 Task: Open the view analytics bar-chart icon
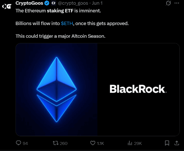click(130, 143)
